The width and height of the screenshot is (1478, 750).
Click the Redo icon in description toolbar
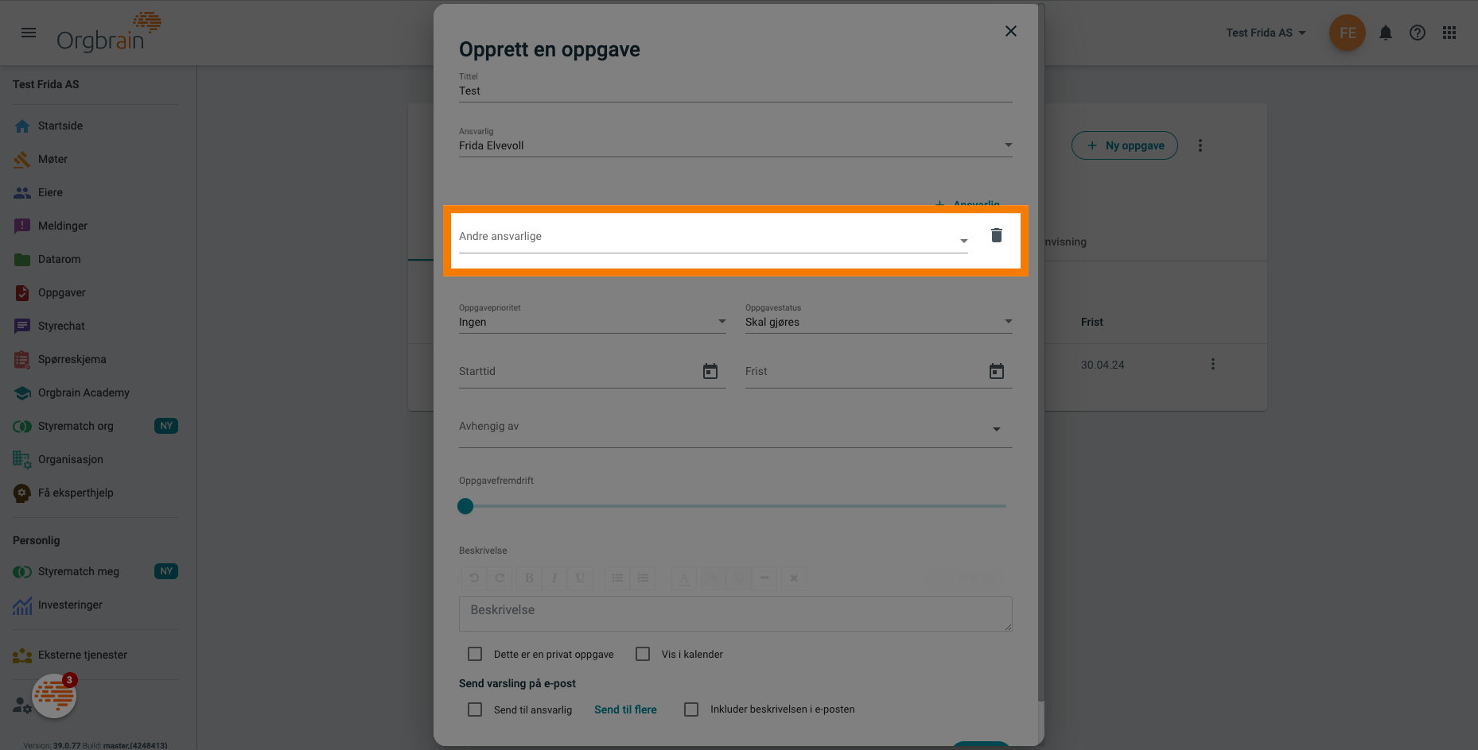500,578
